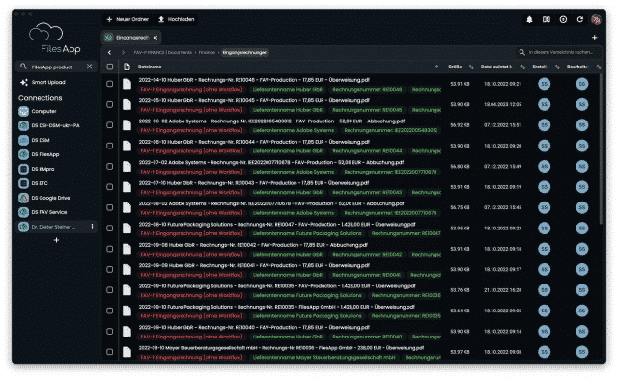Go forward with the right arrow

[123, 52]
